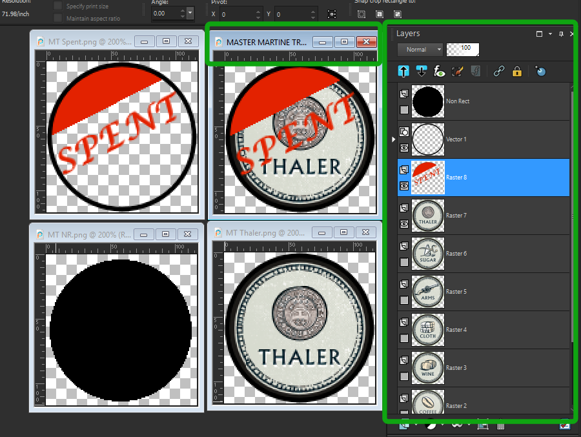Show the Raster 6 layer
The height and width of the screenshot is (437, 581).
coord(404,262)
